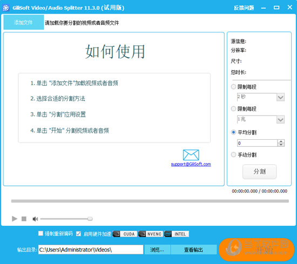The image size is (297, 264).
Task: Click instruction step 4 about 开始
Action: click(70, 130)
